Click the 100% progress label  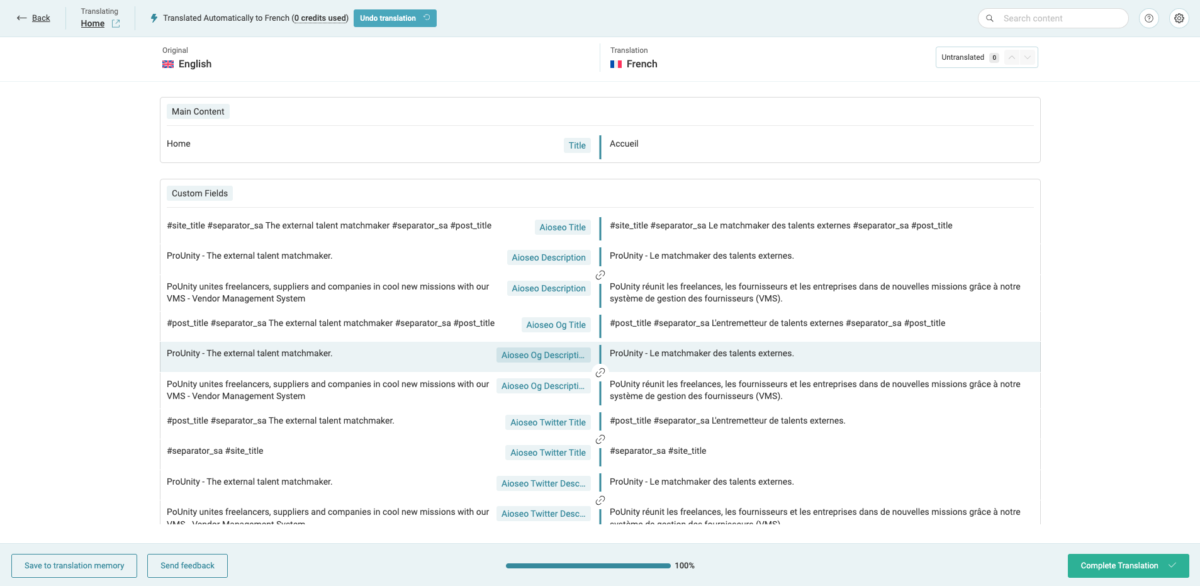685,566
